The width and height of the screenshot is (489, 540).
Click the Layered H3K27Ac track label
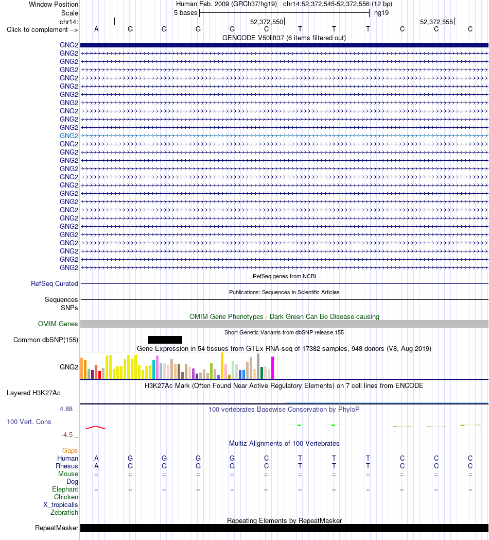tap(33, 393)
